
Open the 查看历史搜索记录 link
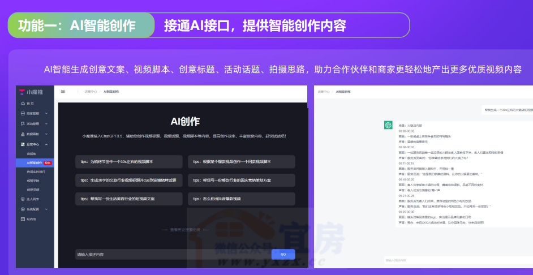(186, 230)
